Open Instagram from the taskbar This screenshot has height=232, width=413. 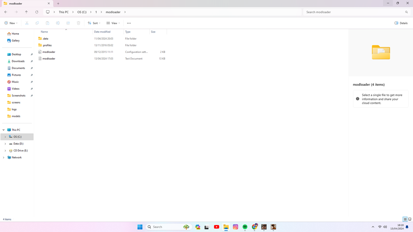click(236, 227)
